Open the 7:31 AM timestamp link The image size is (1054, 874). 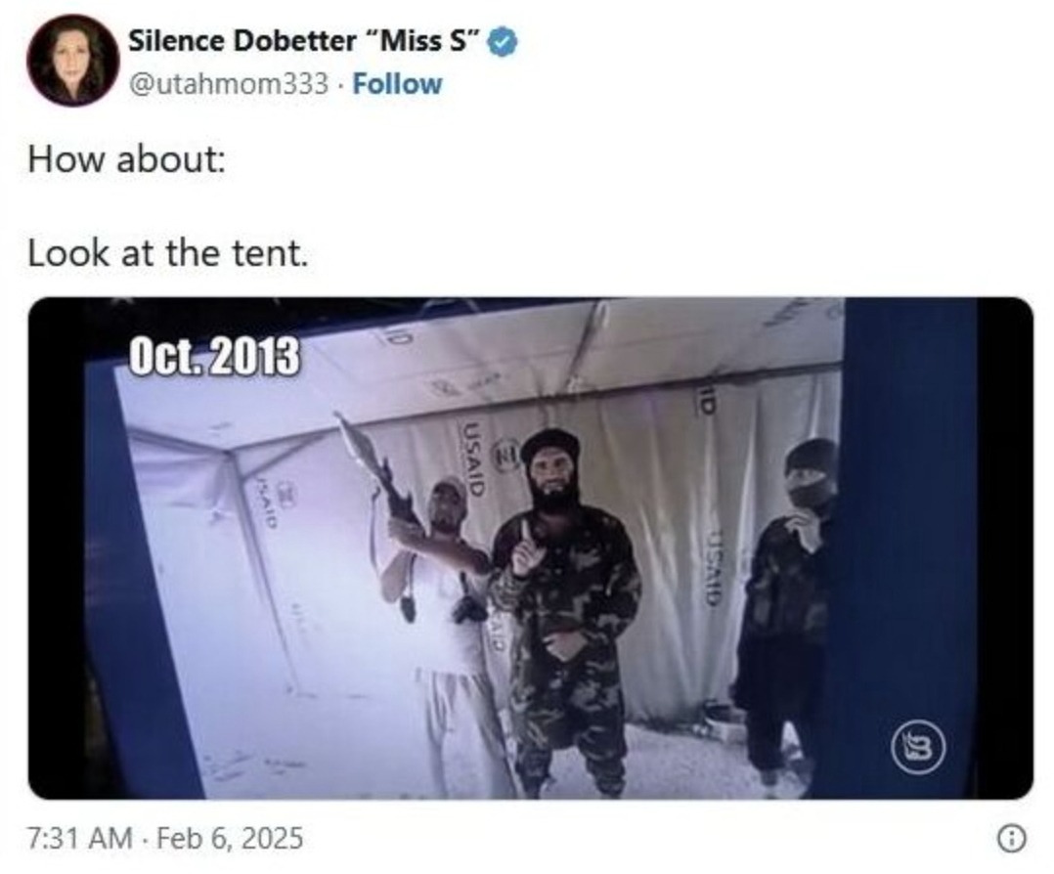click(x=80, y=839)
